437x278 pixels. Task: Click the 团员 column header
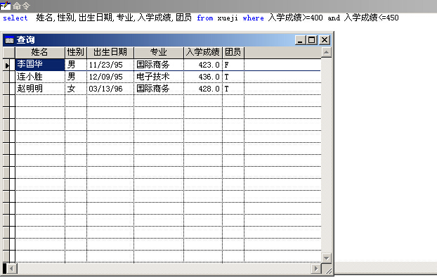(233, 52)
